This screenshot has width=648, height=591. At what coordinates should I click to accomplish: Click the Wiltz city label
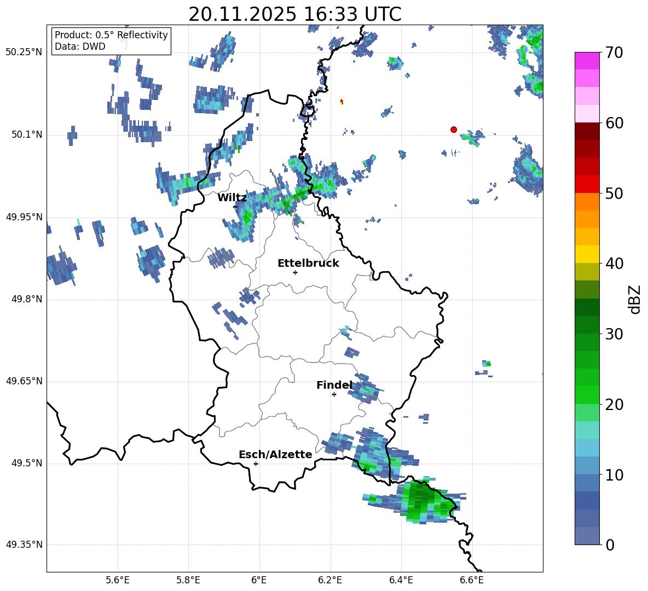coord(232,198)
